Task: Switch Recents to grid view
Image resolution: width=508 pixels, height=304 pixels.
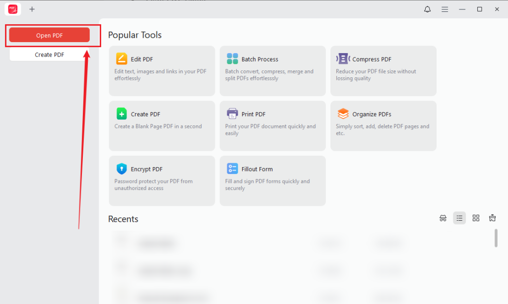Action: point(476,218)
